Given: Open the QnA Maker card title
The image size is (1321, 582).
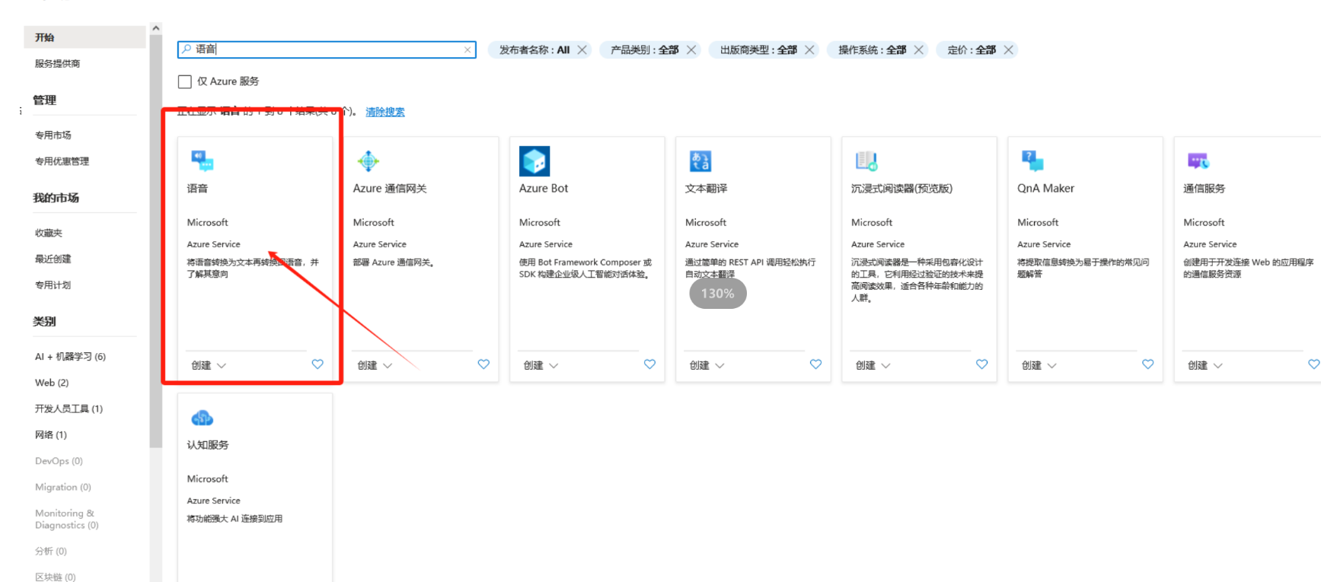Looking at the screenshot, I should 1045,188.
